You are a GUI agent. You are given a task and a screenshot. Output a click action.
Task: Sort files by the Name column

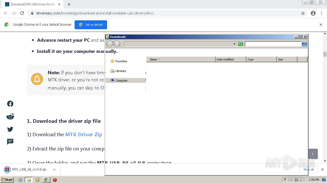point(181,59)
